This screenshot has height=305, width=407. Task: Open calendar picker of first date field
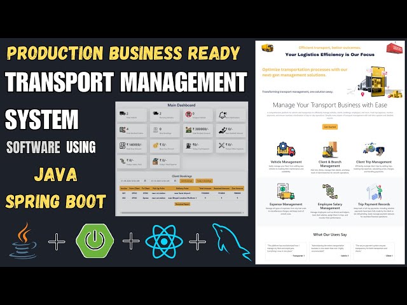(x=145, y=180)
